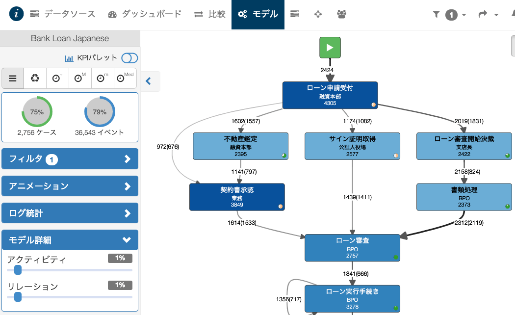Click the status dot on 不動産鑑定 node
The height and width of the screenshot is (315, 515).
coord(284,156)
